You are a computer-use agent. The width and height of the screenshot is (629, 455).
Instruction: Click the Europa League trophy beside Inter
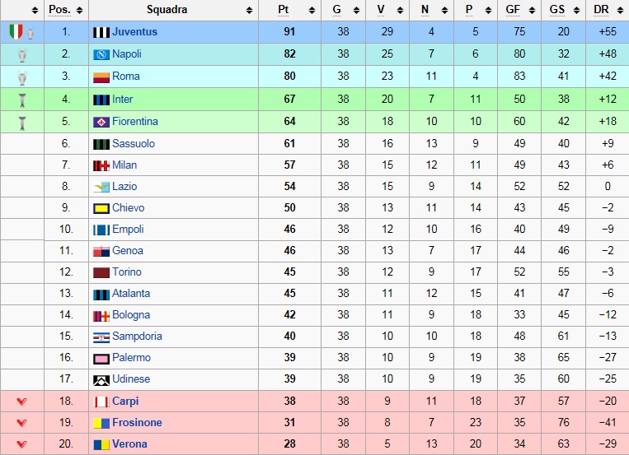click(22, 100)
